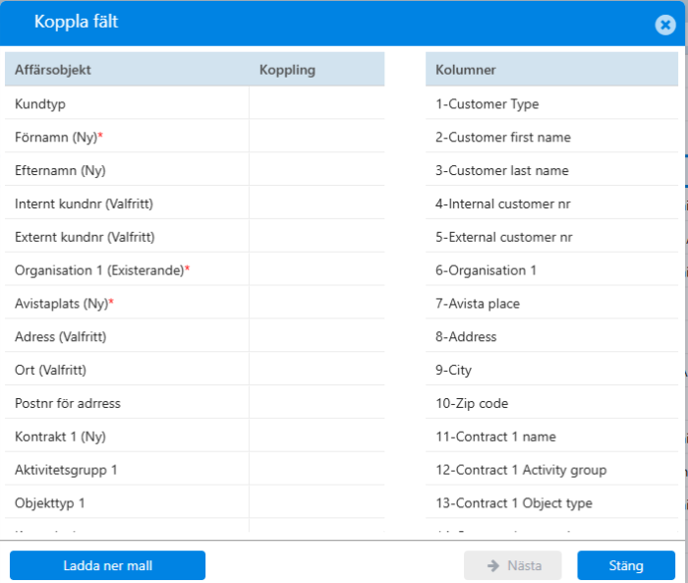The width and height of the screenshot is (688, 583).
Task: Pick column 4-Internal customer nr
Action: [x=552, y=204]
